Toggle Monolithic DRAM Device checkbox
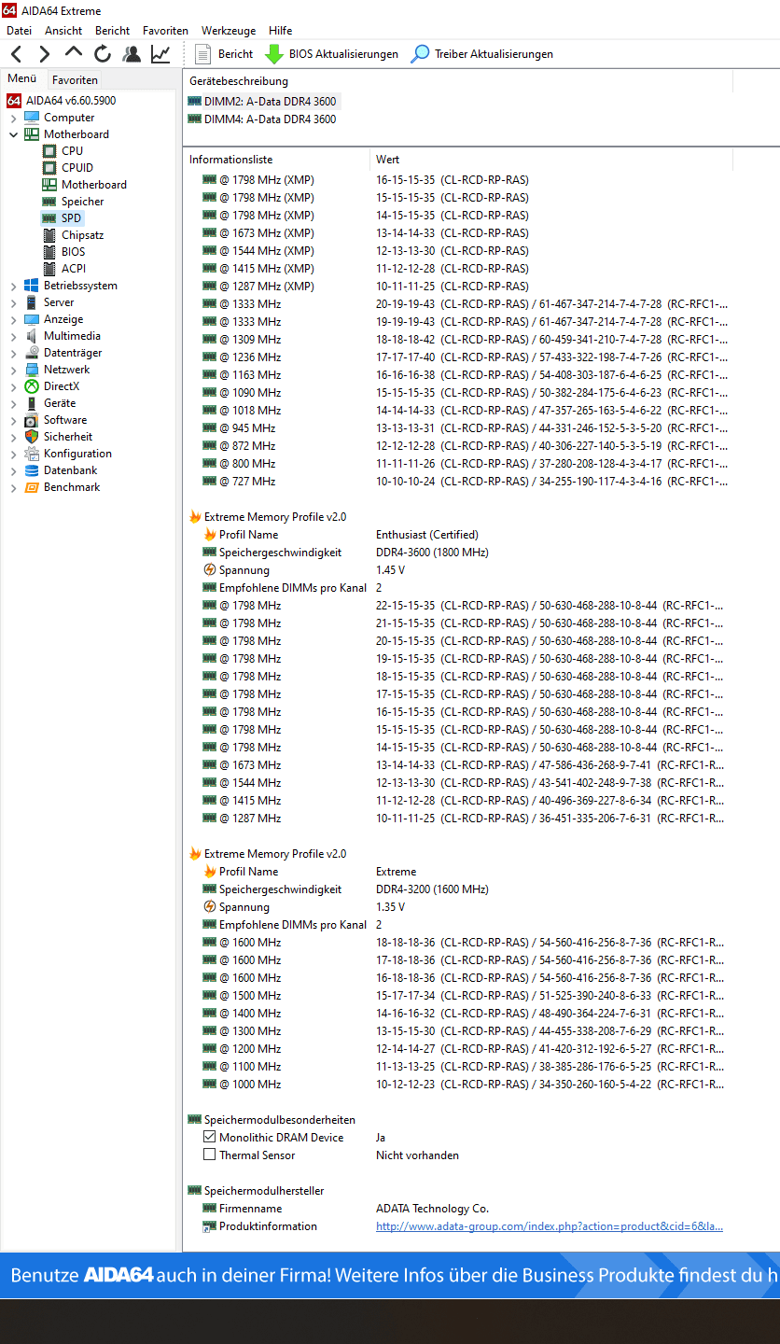Image resolution: width=780 pixels, height=1344 pixels. pyautogui.click(x=209, y=1138)
